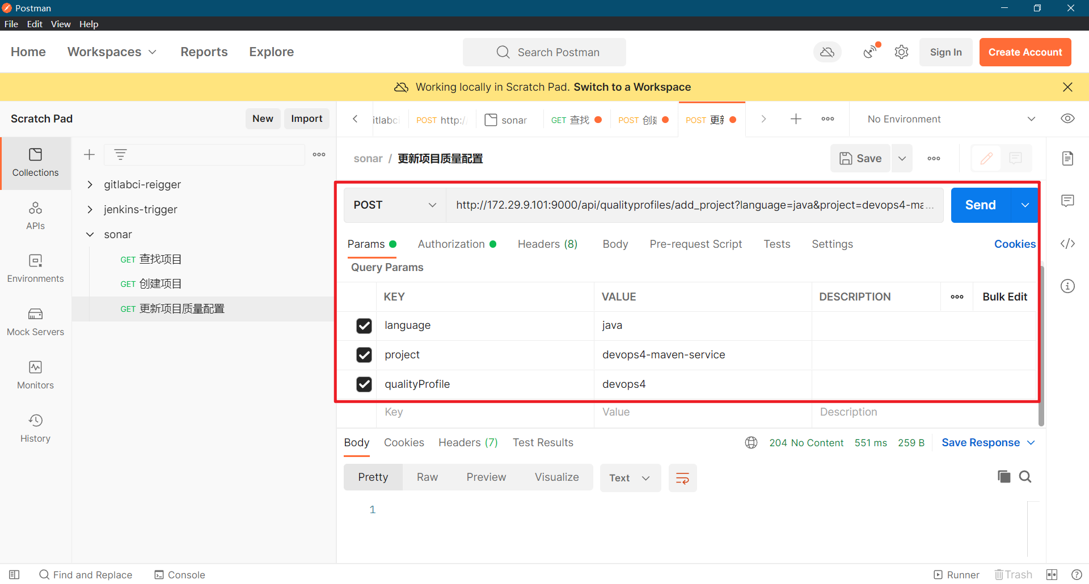Open the request info icon
This screenshot has height=584, width=1089.
click(1067, 286)
